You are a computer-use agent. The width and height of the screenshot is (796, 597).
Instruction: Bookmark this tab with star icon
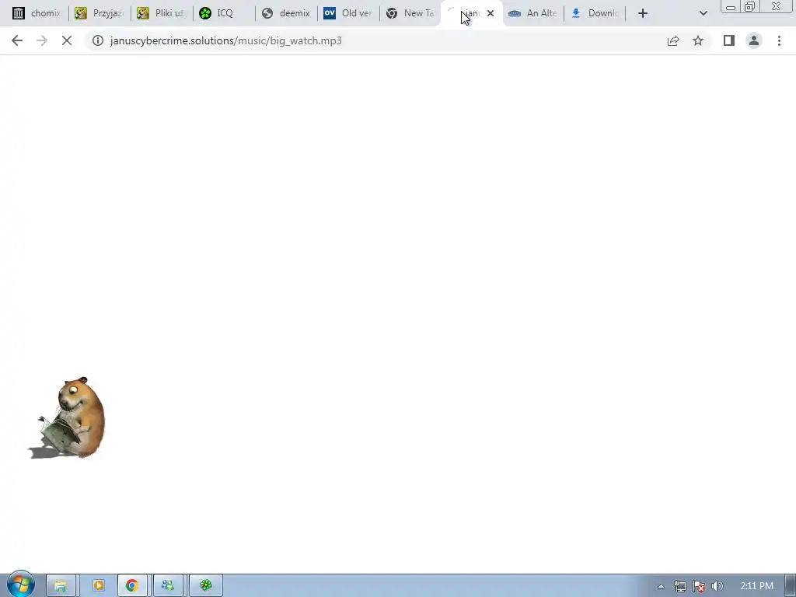698,40
